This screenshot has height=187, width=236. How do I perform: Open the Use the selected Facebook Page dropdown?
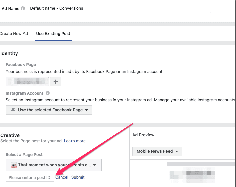click(49, 110)
